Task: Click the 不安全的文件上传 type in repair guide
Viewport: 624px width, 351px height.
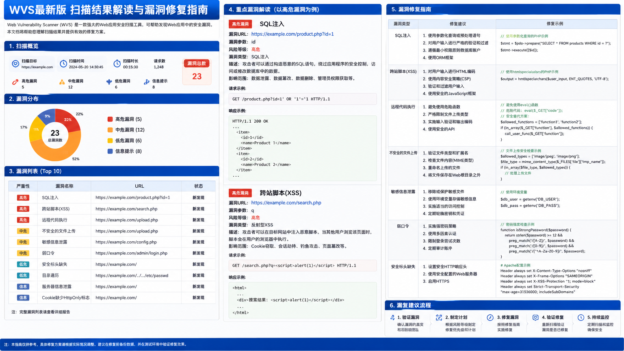Action: click(403, 153)
